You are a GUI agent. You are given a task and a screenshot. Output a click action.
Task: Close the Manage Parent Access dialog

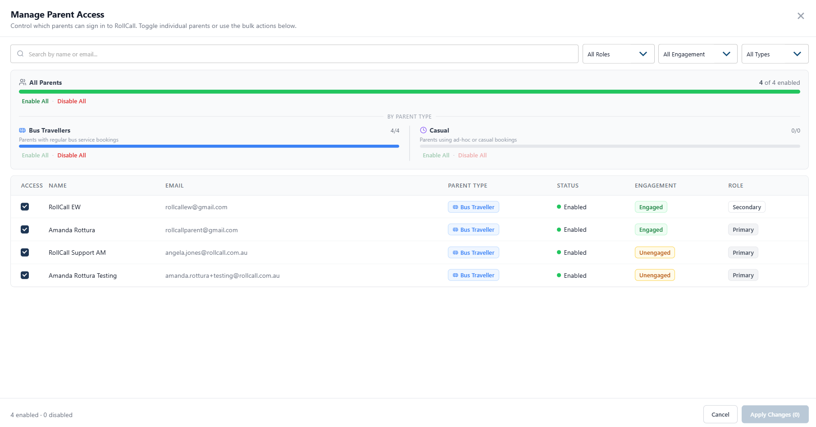[x=800, y=16]
